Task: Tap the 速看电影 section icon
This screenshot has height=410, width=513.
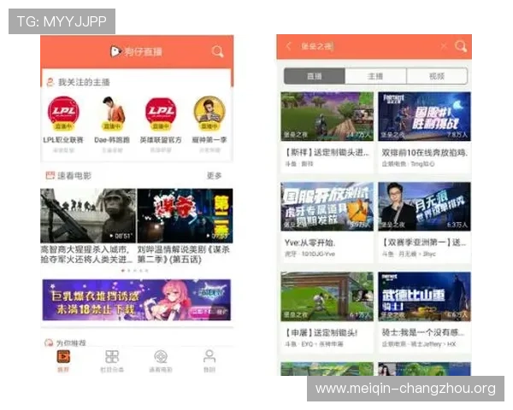Action: pyautogui.click(x=50, y=176)
